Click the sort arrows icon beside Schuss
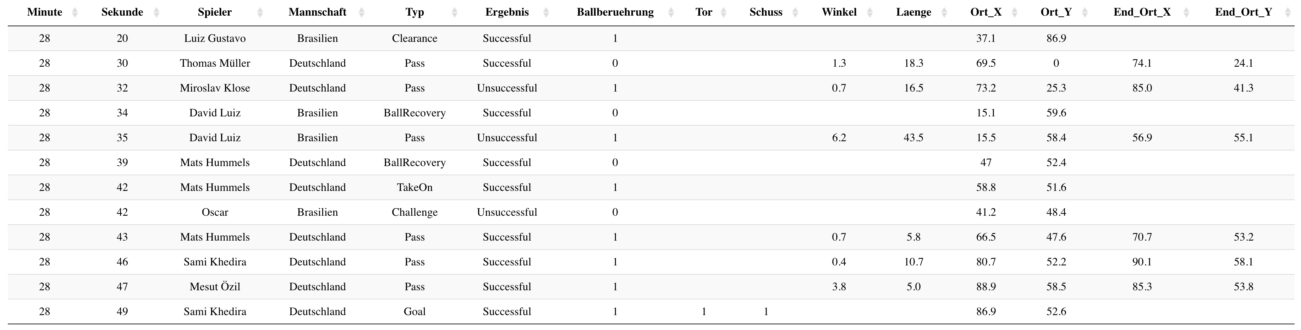Screen dimensions: 1301x330 pyautogui.click(x=795, y=13)
